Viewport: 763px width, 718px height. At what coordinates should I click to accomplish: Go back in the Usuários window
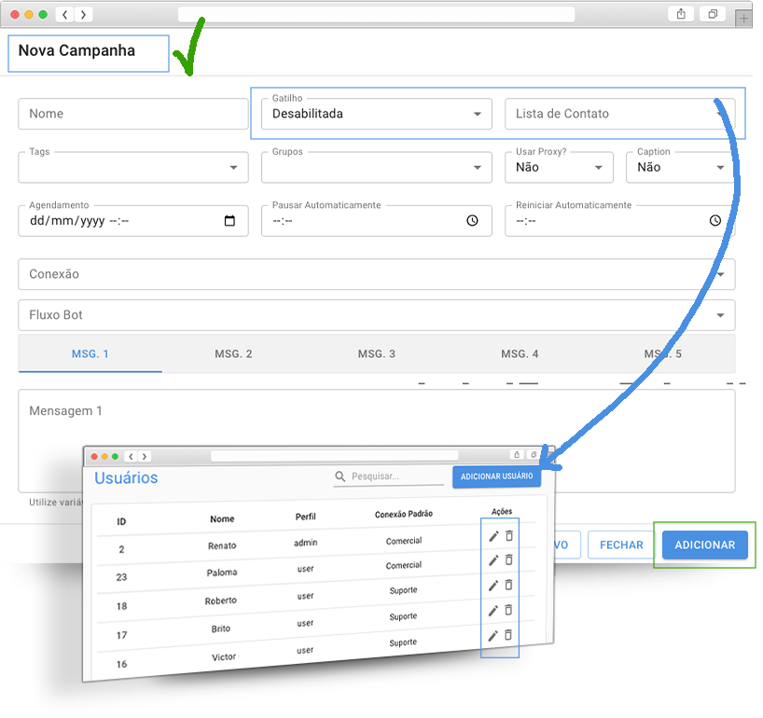point(131,456)
